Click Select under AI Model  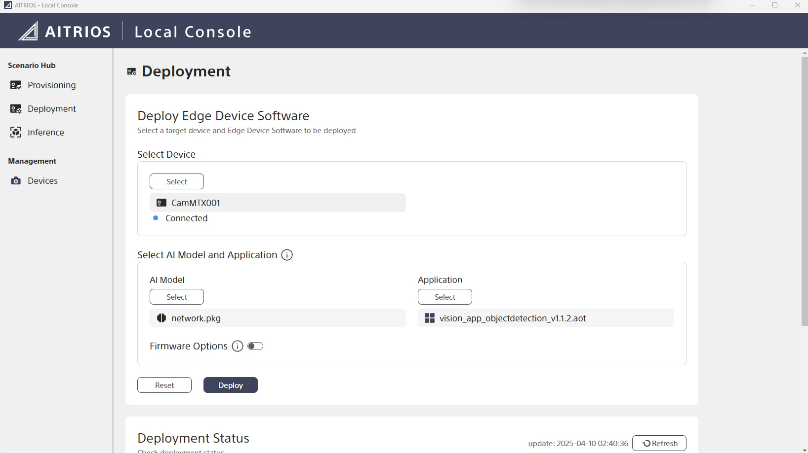click(x=177, y=297)
